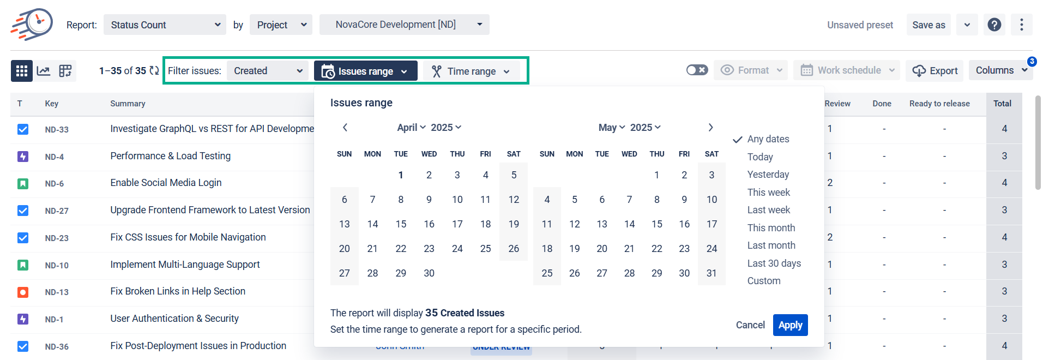The width and height of the screenshot is (1043, 360).
Task: Open the three-dot more options menu
Action: click(x=1021, y=25)
